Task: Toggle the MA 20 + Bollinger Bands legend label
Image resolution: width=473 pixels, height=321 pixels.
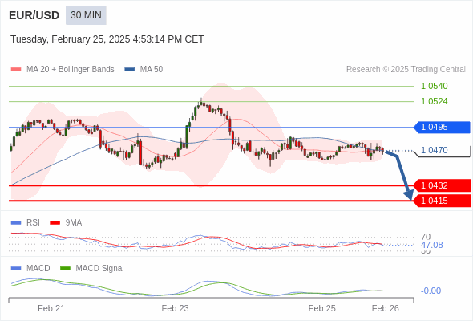Action: tap(71, 70)
